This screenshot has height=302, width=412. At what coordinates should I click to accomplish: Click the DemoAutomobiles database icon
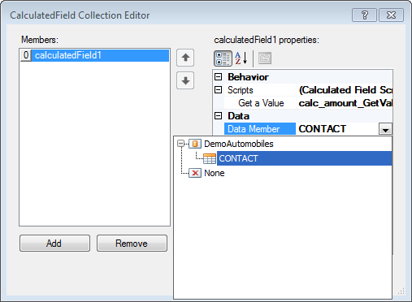click(195, 144)
